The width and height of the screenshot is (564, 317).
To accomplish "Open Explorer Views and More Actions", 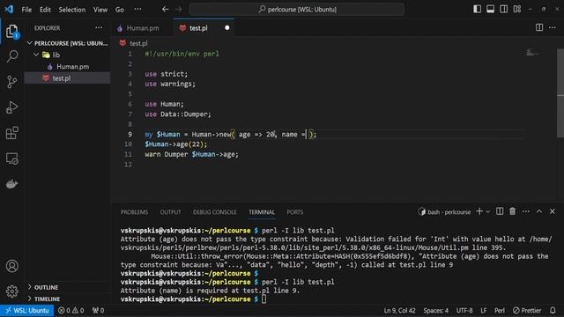I will pyautogui.click(x=99, y=27).
